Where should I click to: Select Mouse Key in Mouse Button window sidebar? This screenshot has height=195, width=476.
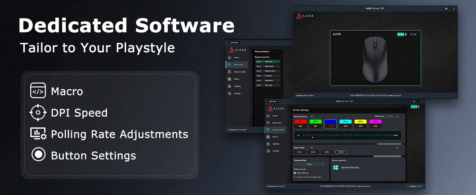(x=237, y=65)
